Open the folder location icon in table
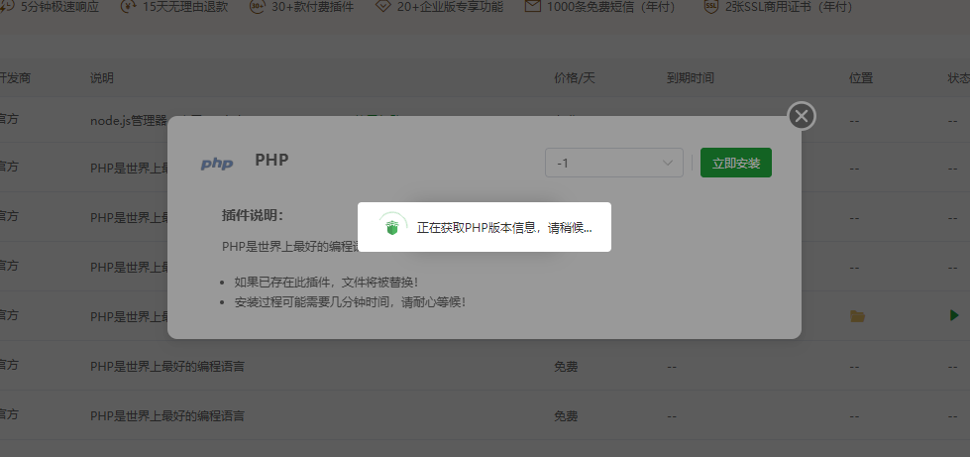The width and height of the screenshot is (970, 457). point(857,316)
